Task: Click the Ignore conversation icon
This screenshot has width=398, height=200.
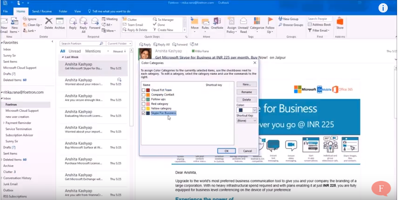Action: point(30,19)
